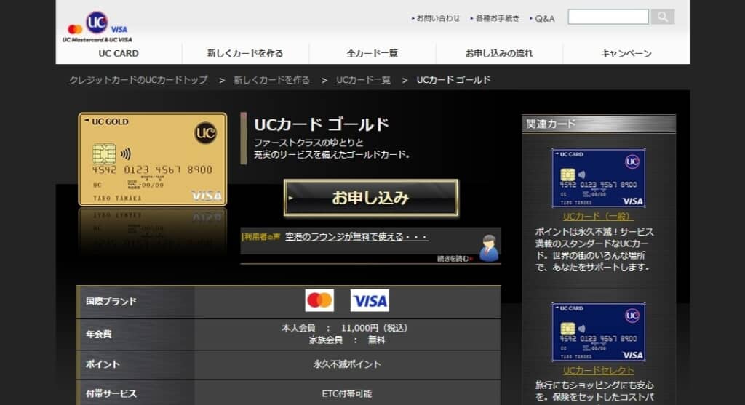
Task: Click the UC Mastercard & UC VISA logo
Action: [97, 27]
